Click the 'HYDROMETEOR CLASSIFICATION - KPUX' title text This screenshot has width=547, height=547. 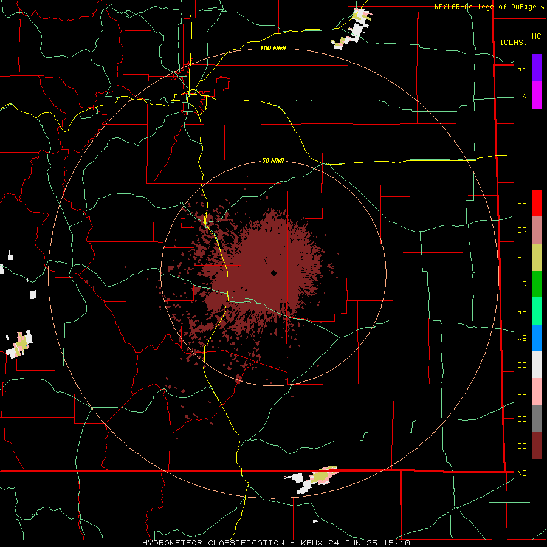232,543
